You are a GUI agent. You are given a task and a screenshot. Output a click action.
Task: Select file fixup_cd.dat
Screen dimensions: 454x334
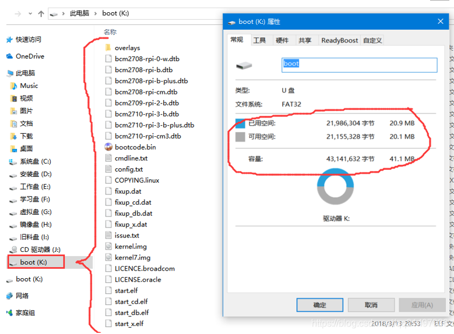coord(128,202)
